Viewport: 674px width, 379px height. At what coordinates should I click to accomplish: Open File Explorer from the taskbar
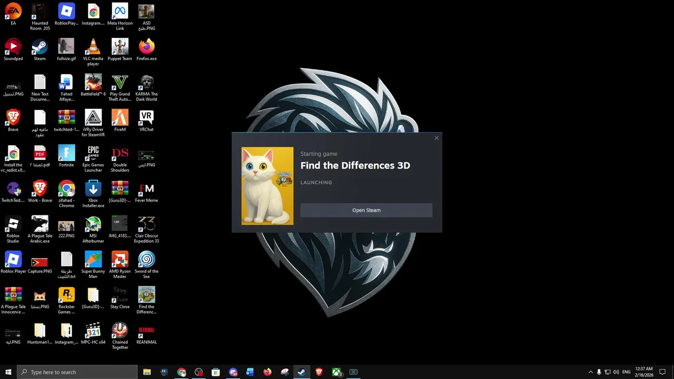point(147,372)
